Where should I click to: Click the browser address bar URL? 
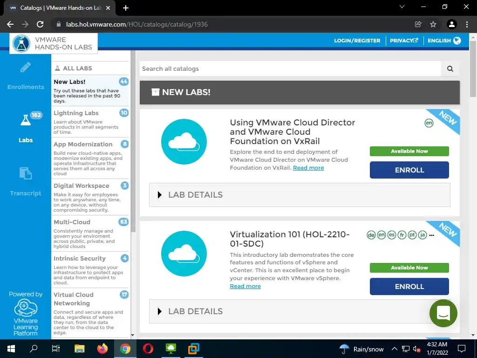(137, 24)
